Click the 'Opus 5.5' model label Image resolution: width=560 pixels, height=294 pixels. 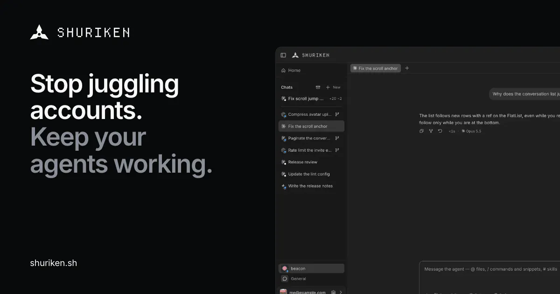(x=471, y=131)
